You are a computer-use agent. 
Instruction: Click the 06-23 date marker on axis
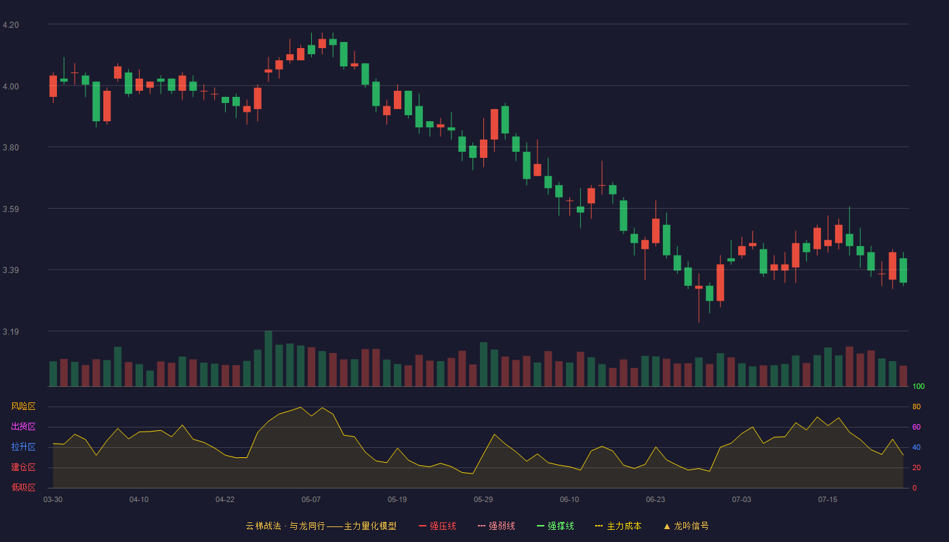[x=655, y=499]
